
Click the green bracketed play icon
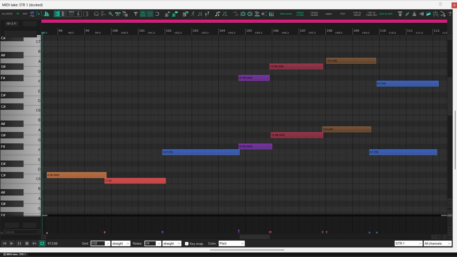[39, 14]
